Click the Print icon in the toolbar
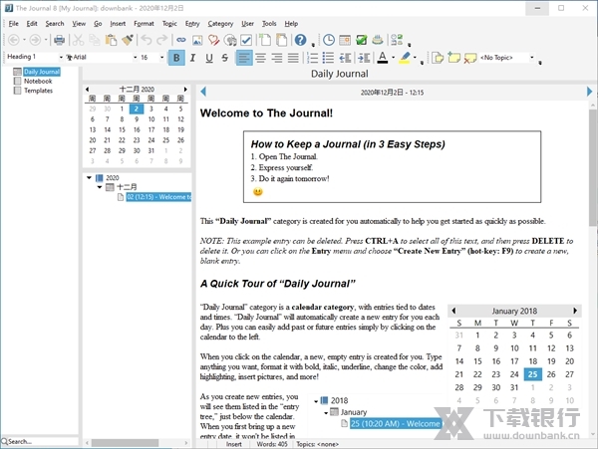Screen dimensions: 598x449 pos(59,40)
